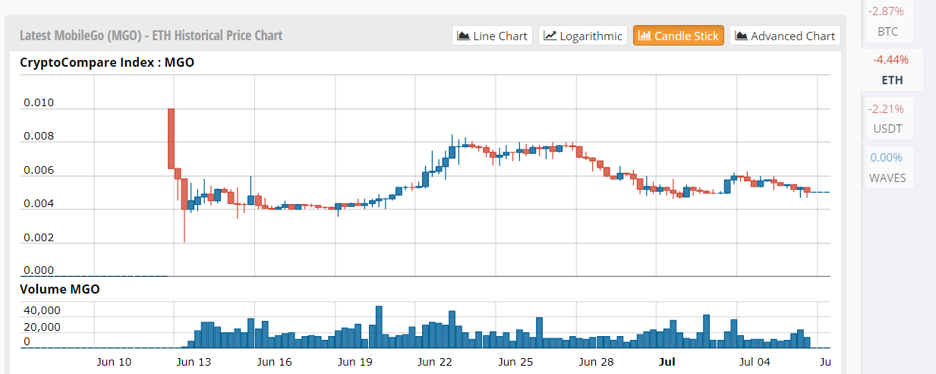Switch to the Logarithmic chart view
This screenshot has height=374, width=936.
[583, 36]
